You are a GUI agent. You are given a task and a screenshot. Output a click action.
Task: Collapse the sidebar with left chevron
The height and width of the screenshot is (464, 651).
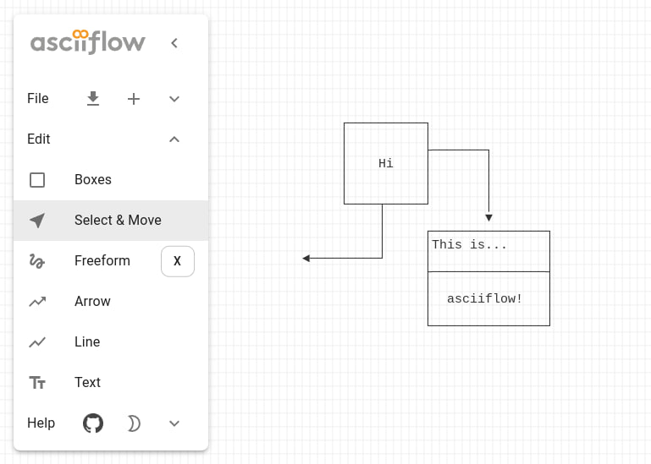coord(174,43)
